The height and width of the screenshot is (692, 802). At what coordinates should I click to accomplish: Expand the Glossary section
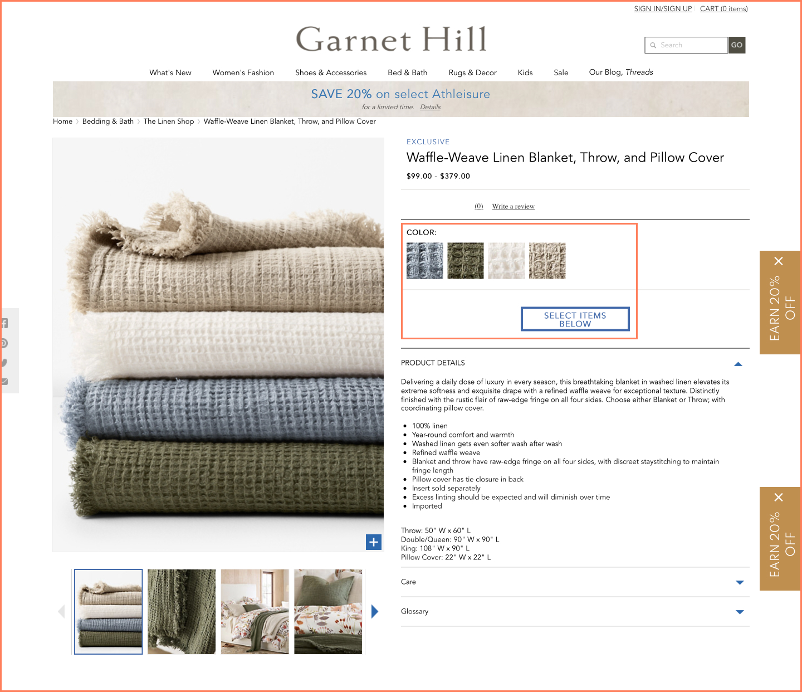pos(740,612)
